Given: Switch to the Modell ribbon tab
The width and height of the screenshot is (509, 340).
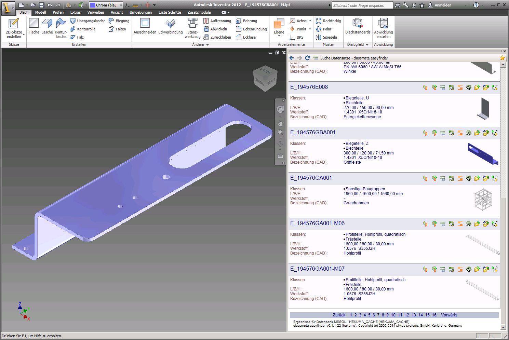Looking at the screenshot, I should [40, 12].
